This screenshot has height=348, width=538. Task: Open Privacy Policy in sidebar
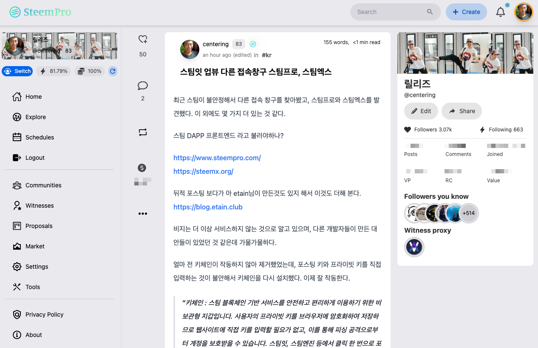[38, 315]
